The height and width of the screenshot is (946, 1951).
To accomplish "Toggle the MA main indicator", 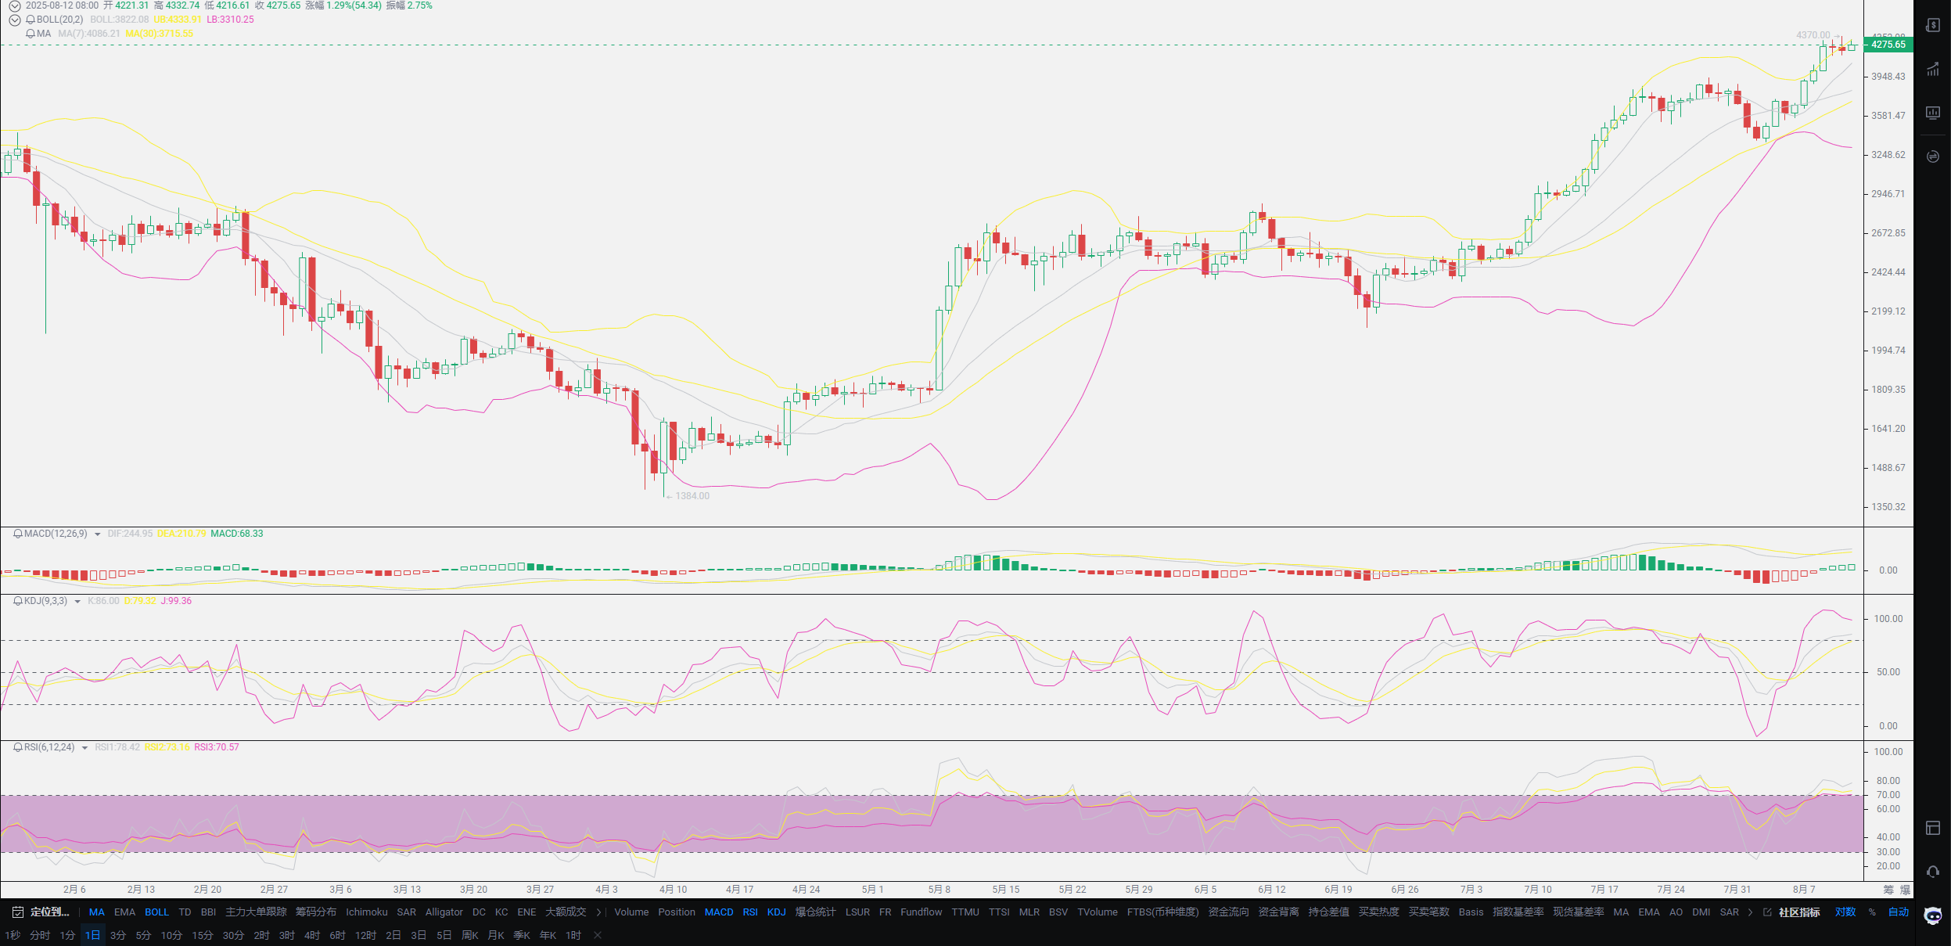I will [97, 912].
